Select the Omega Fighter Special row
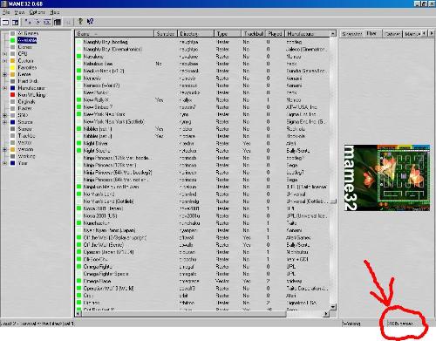Image resolution: width=436 pixels, height=341 pixels. click(x=202, y=274)
